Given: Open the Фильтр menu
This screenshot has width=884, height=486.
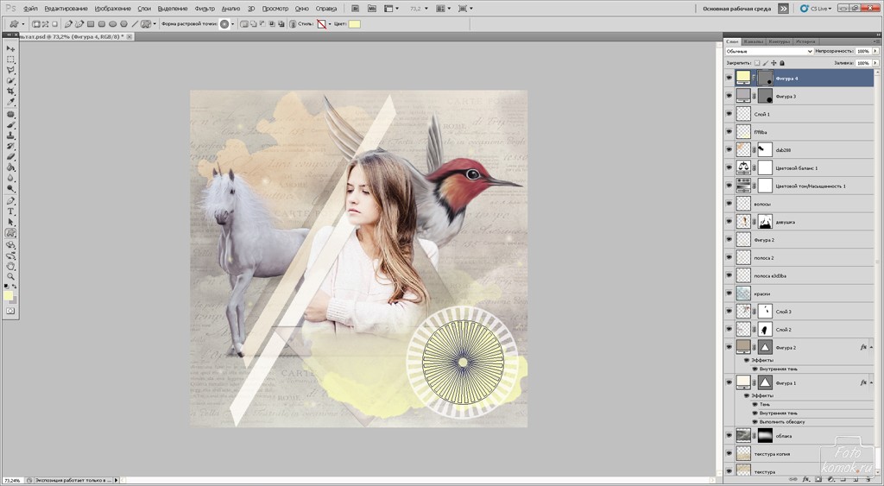Looking at the screenshot, I should pyautogui.click(x=205, y=8).
